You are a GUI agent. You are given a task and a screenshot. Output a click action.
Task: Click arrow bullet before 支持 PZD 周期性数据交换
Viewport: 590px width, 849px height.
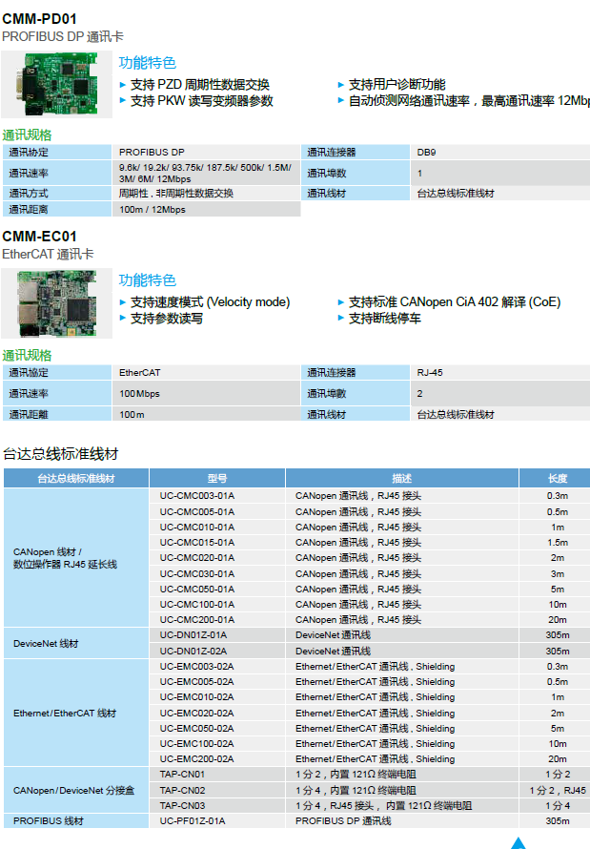point(123,85)
